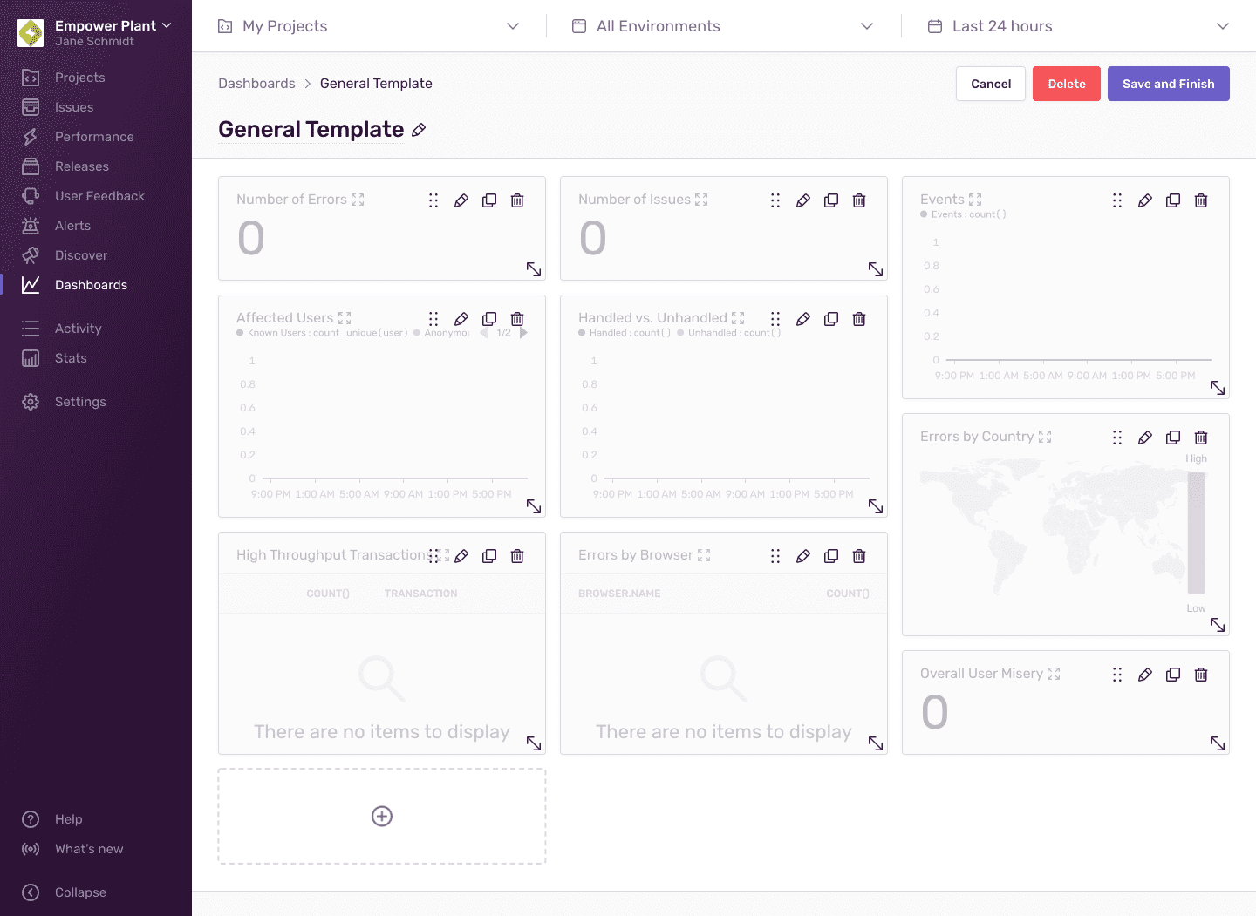
Task: Delete the Events widget
Action: 1201,200
